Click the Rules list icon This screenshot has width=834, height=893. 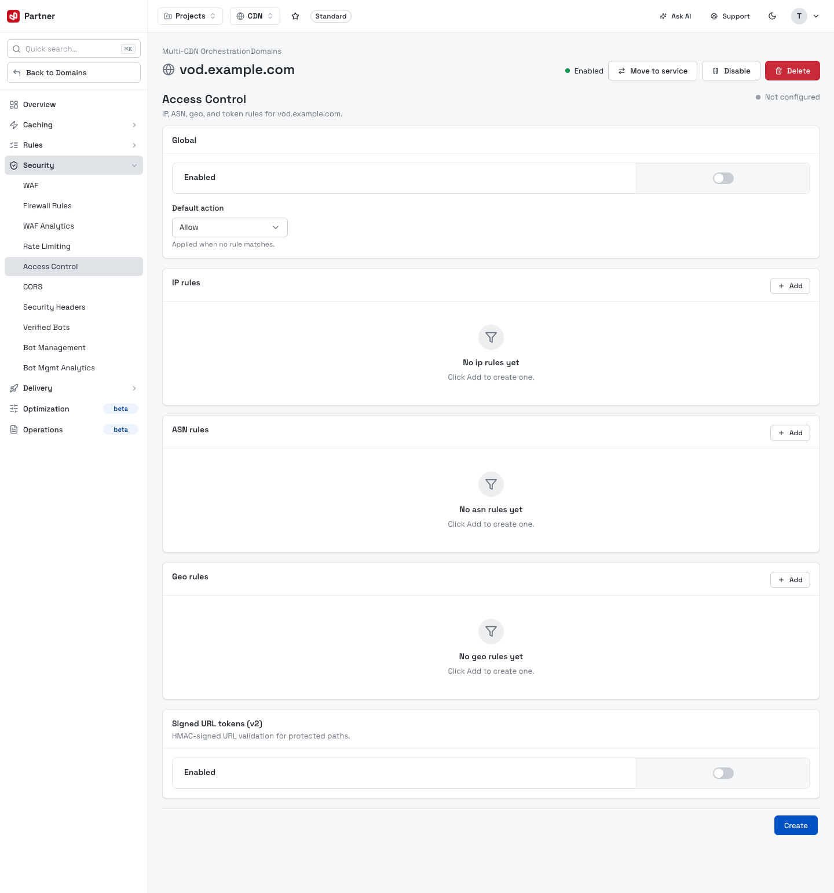coord(14,145)
